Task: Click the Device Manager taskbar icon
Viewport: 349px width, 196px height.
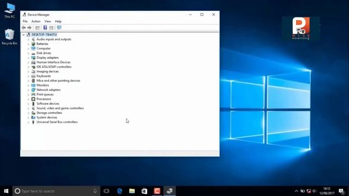Action: point(170,191)
